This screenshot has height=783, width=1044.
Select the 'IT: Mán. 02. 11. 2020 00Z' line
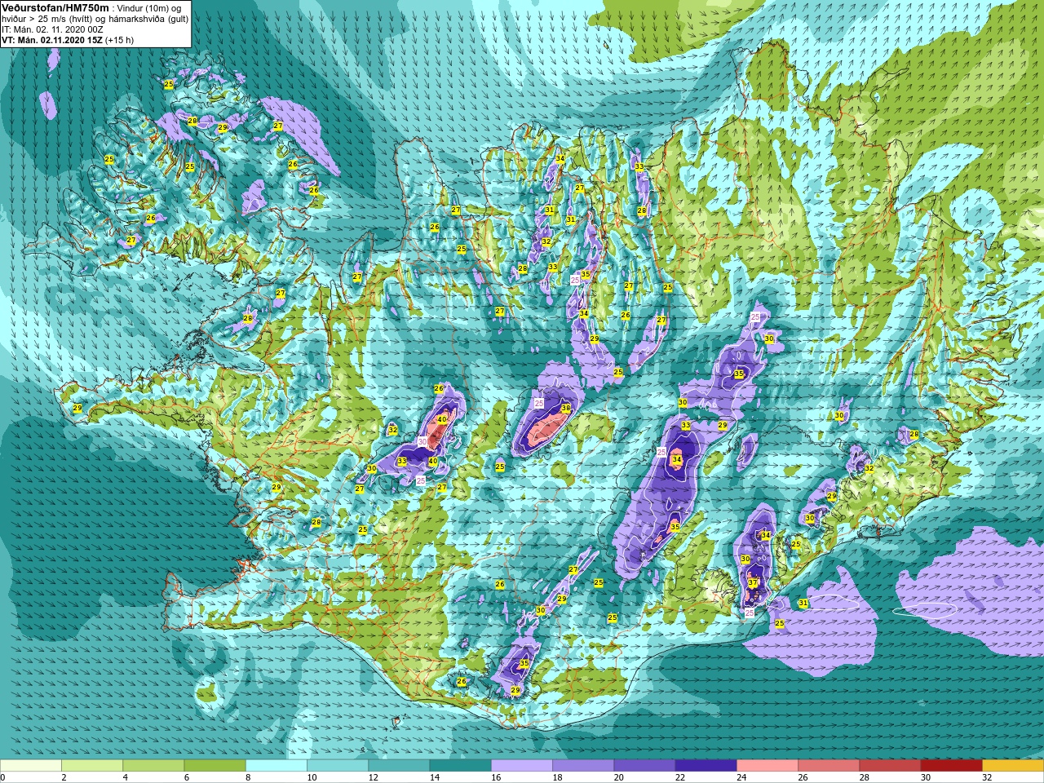pyautogui.click(x=52, y=29)
